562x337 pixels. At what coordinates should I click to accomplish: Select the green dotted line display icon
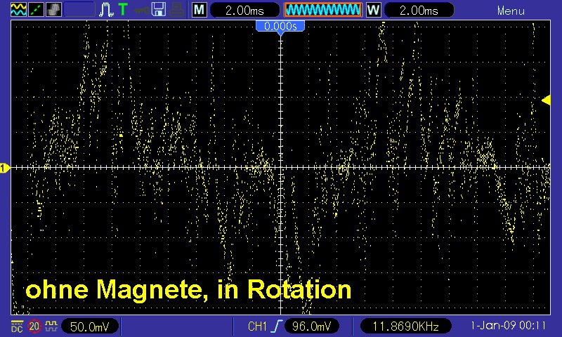point(34,10)
